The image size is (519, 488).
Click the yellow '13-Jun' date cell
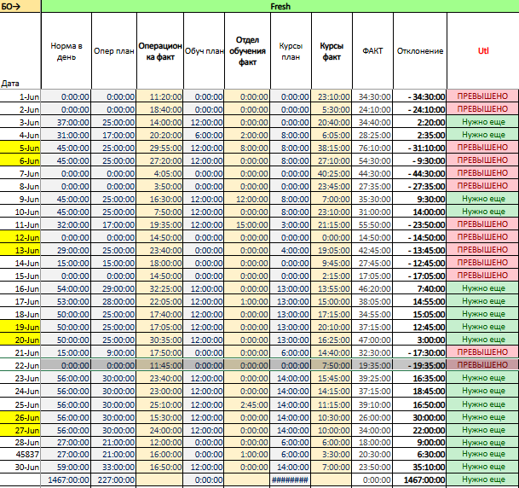(20, 250)
